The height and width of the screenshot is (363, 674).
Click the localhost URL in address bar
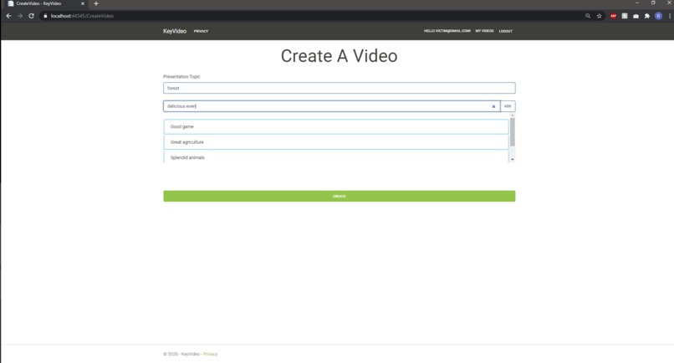(82, 16)
